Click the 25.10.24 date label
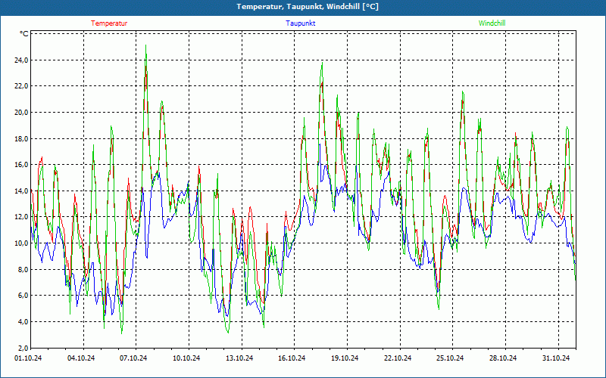Viewport: 606px width, 378px height. pos(450,358)
